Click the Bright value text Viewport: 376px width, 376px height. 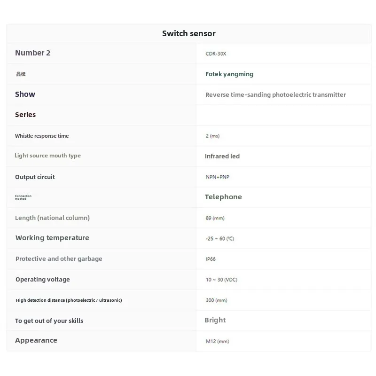(x=215, y=320)
